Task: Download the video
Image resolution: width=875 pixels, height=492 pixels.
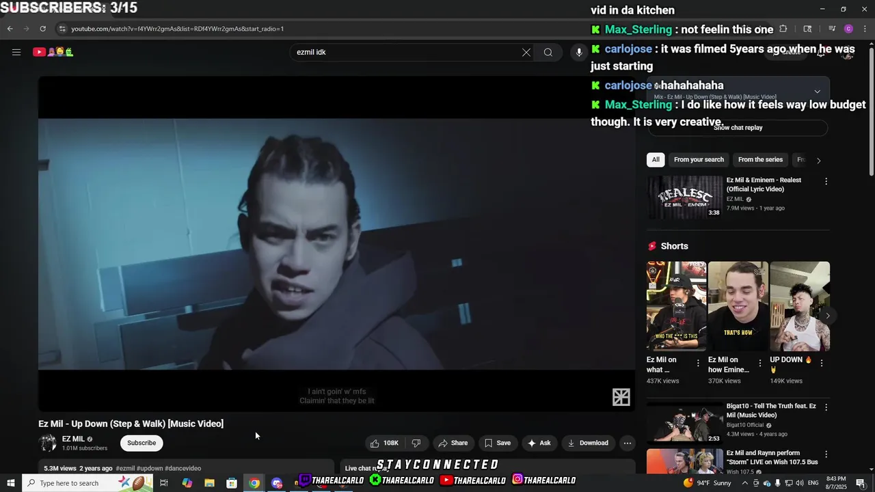Action: [587, 443]
